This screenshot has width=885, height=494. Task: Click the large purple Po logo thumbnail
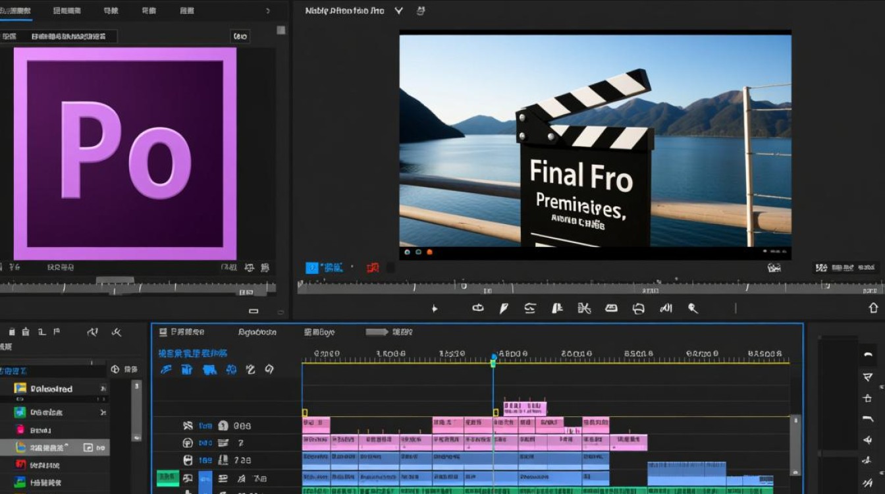click(x=125, y=153)
